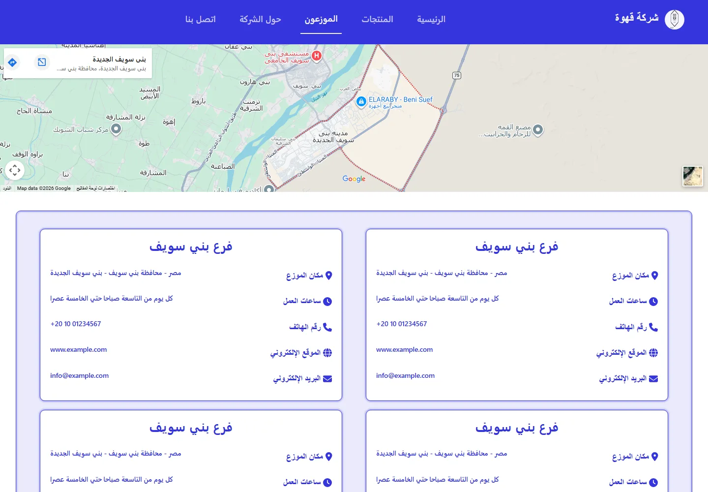The height and width of the screenshot is (492, 708).
Task: Go to الرئيسية nav item
Action: click(431, 19)
